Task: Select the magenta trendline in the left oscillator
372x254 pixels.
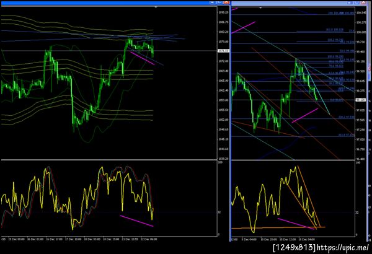Action: pos(136,221)
